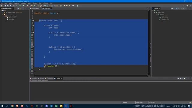Open the Run menu
Image resolution: width=192 pixels, height=108 pixels.
click(40, 3)
